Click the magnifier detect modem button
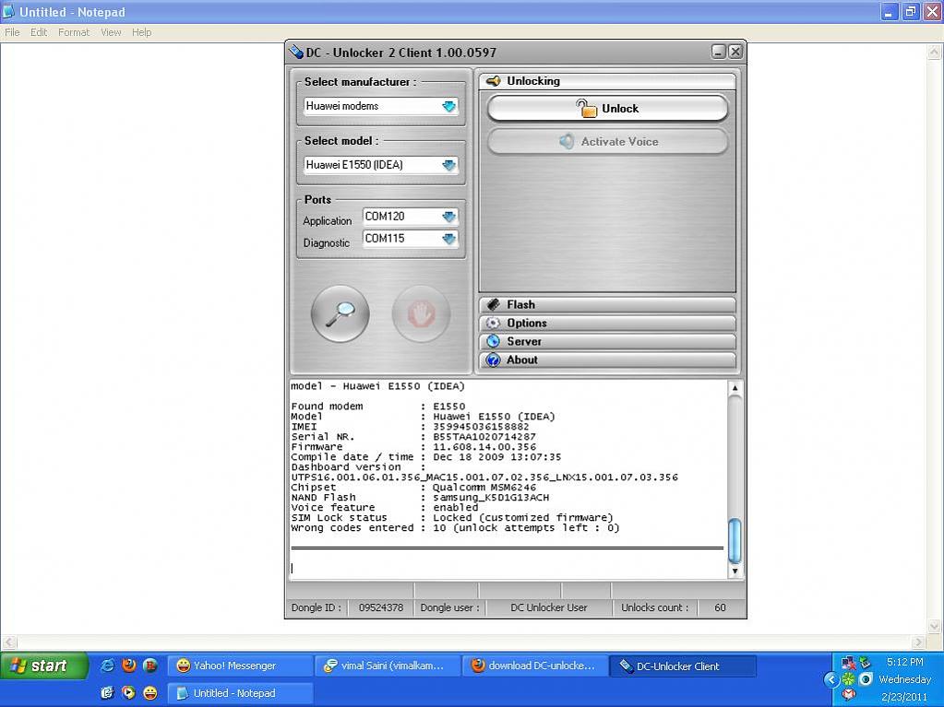Image resolution: width=944 pixels, height=707 pixels. point(340,313)
